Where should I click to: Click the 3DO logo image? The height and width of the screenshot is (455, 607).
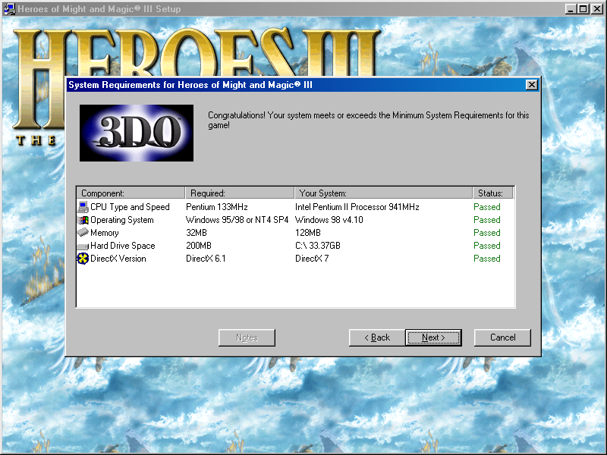pyautogui.click(x=137, y=133)
